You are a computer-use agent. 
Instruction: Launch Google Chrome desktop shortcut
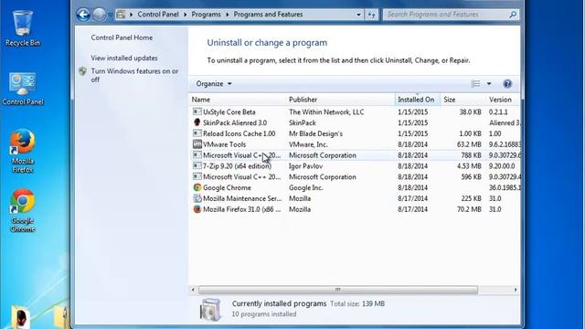23,210
